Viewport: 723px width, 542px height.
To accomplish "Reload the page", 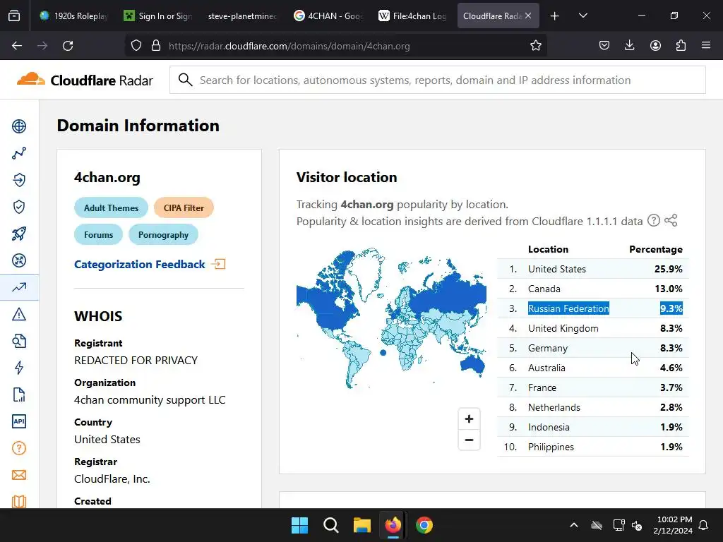I will 68,46.
